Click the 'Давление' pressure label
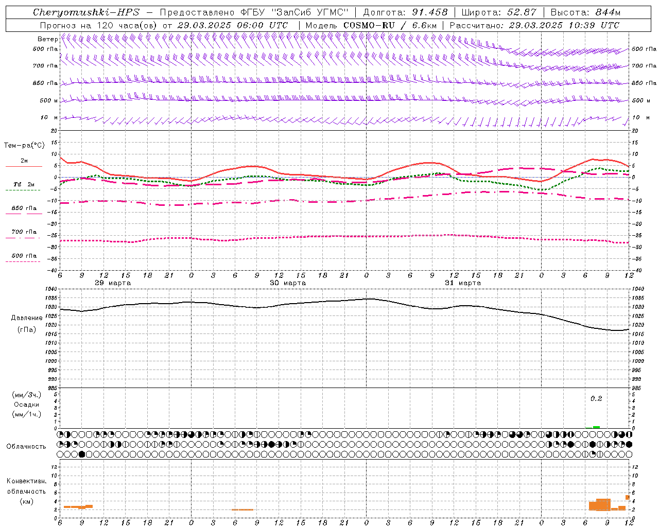Screen dimensions: 659x527 coord(27,318)
